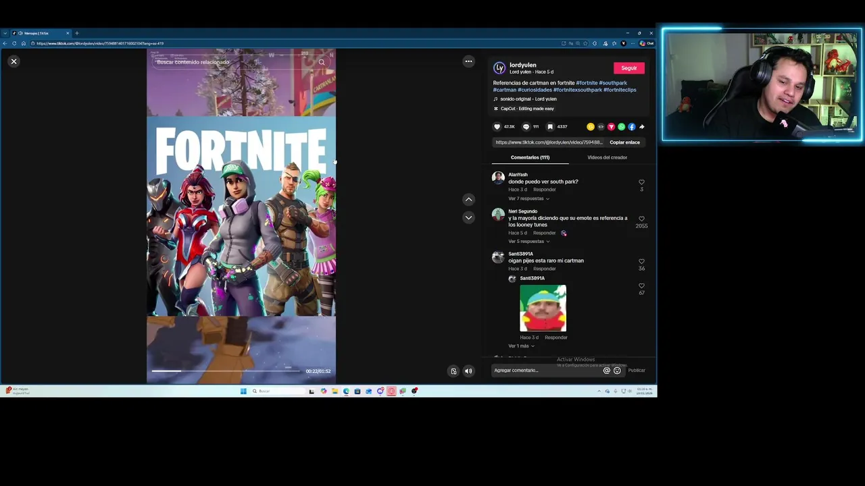Viewport: 865px width, 486px height.
Task: Go to next video with down arrow
Action: [468, 217]
